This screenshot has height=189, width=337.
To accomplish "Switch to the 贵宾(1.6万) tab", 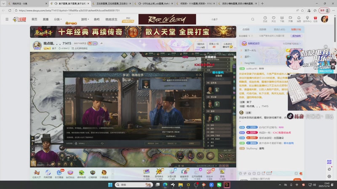I will coord(279,29).
